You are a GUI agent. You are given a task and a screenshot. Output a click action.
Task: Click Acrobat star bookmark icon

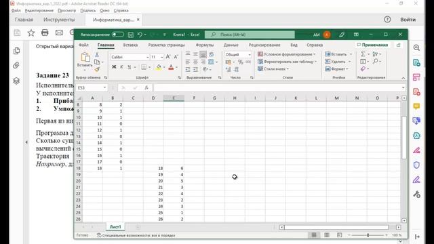coord(31,33)
